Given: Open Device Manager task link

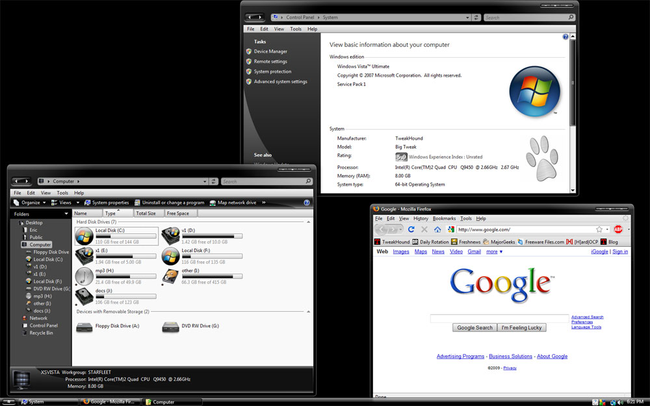Looking at the screenshot, I should (270, 51).
